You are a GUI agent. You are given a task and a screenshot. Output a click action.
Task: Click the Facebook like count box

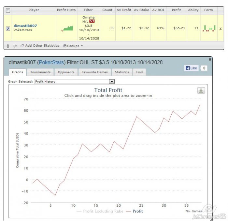point(204,68)
